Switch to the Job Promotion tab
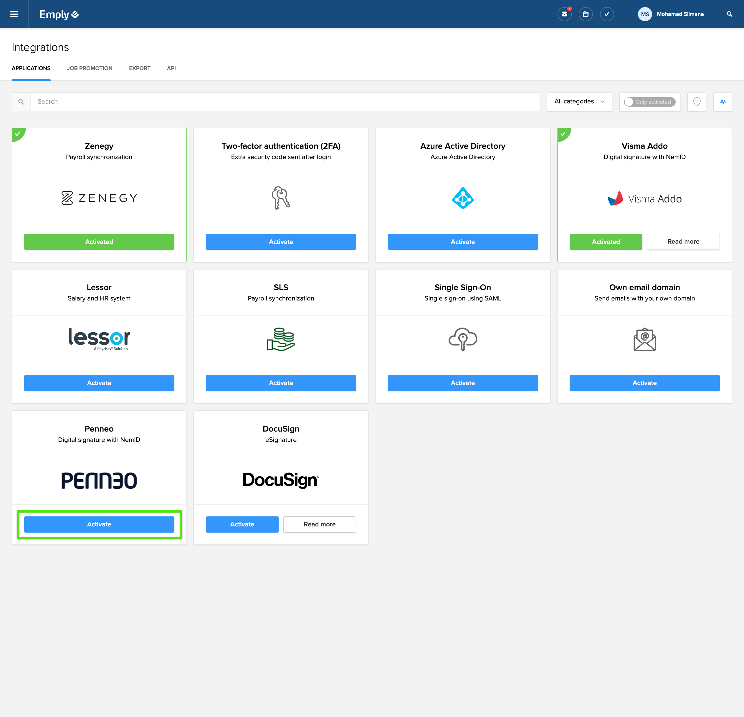This screenshot has height=717, width=744. [90, 68]
